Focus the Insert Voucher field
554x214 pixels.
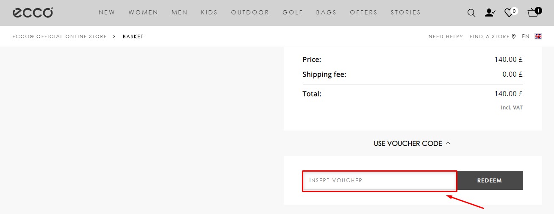pos(379,181)
